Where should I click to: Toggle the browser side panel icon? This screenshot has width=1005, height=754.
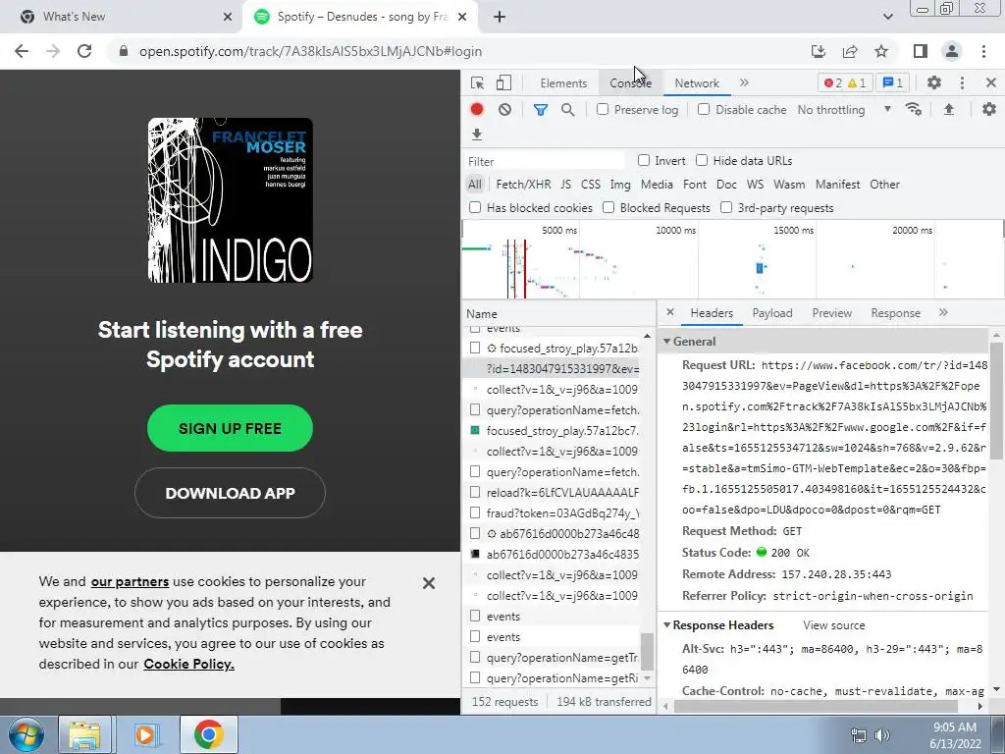click(x=921, y=51)
